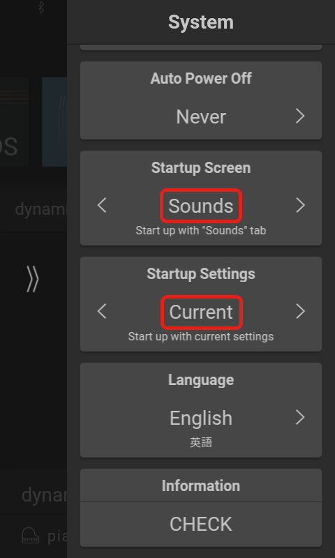Click the Startup Screen heading
This screenshot has height=558, width=335.
tap(201, 167)
